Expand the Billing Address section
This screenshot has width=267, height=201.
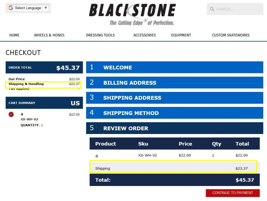tap(175, 83)
